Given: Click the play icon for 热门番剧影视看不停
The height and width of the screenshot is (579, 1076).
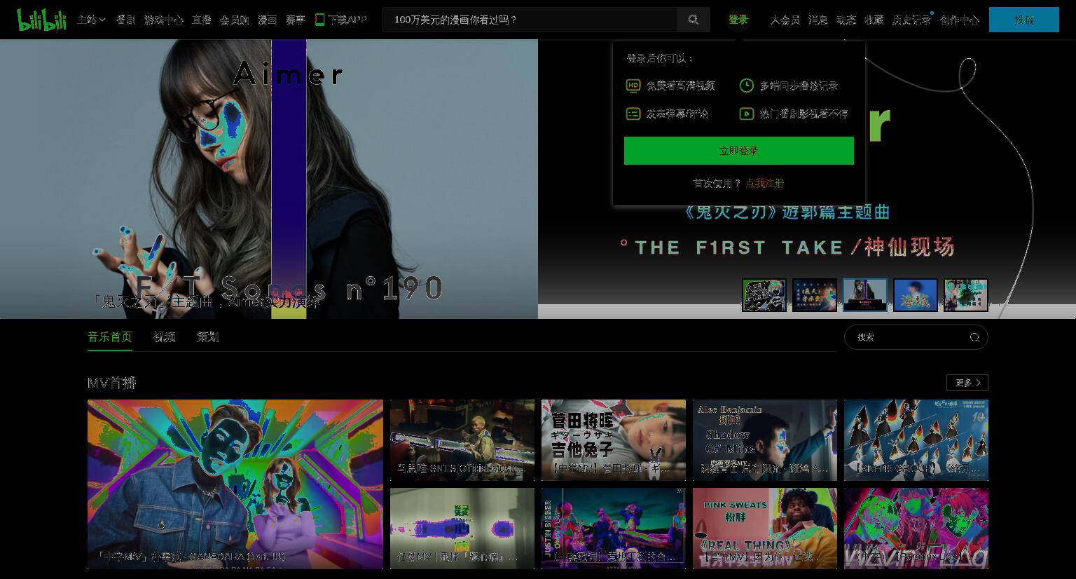Looking at the screenshot, I should point(747,114).
